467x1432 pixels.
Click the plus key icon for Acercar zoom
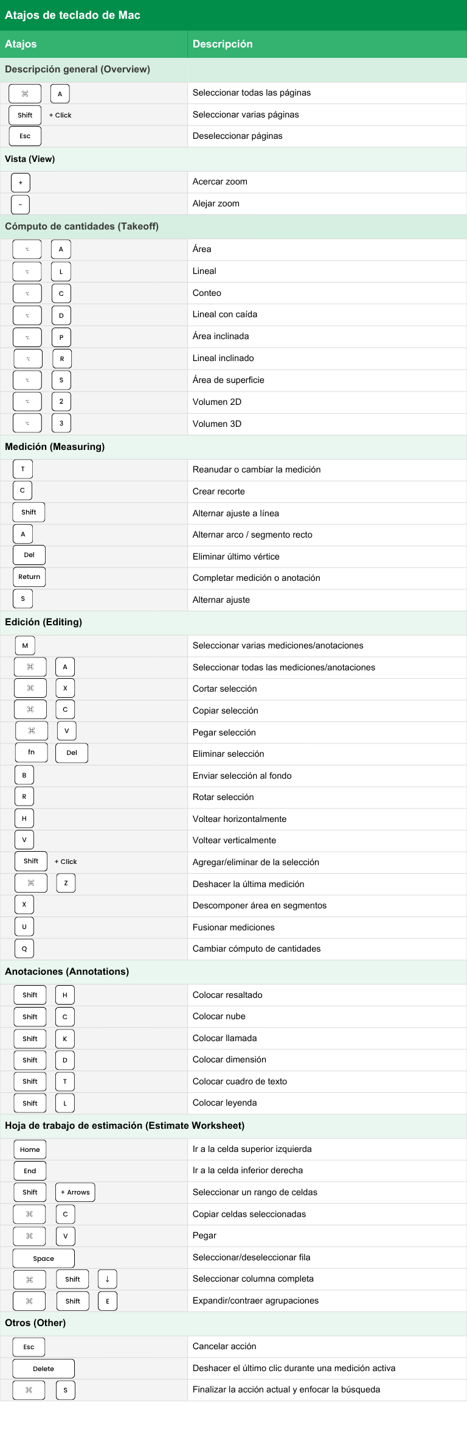pos(20,182)
